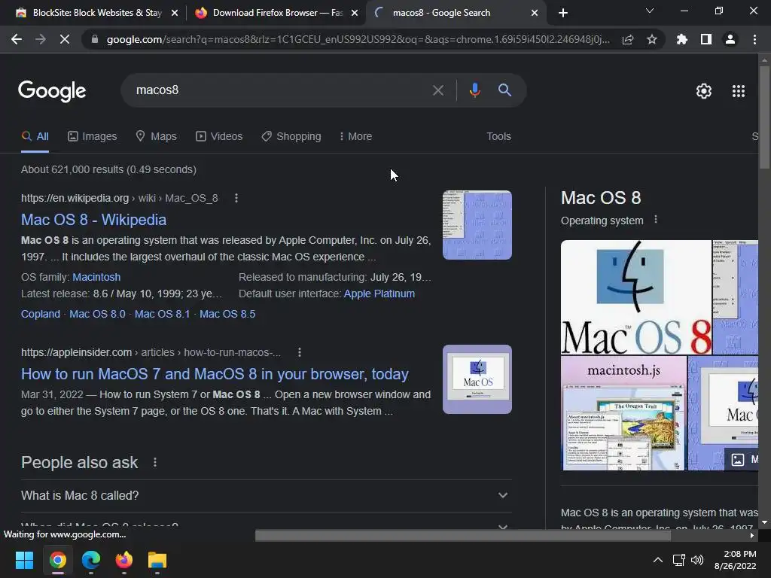Close the BlockSite tab
This screenshot has width=771, height=578.
[175, 13]
